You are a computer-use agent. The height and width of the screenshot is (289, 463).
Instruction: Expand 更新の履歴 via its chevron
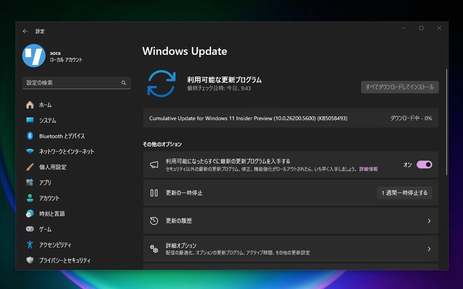(x=429, y=221)
